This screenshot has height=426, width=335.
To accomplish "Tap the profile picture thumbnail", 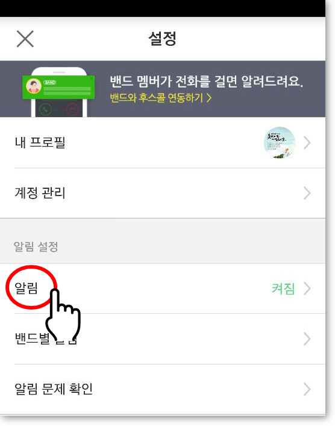I will [280, 142].
